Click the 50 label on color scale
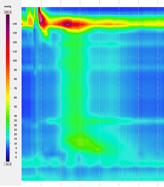This screenshot has height=187, width=164. 15,107
